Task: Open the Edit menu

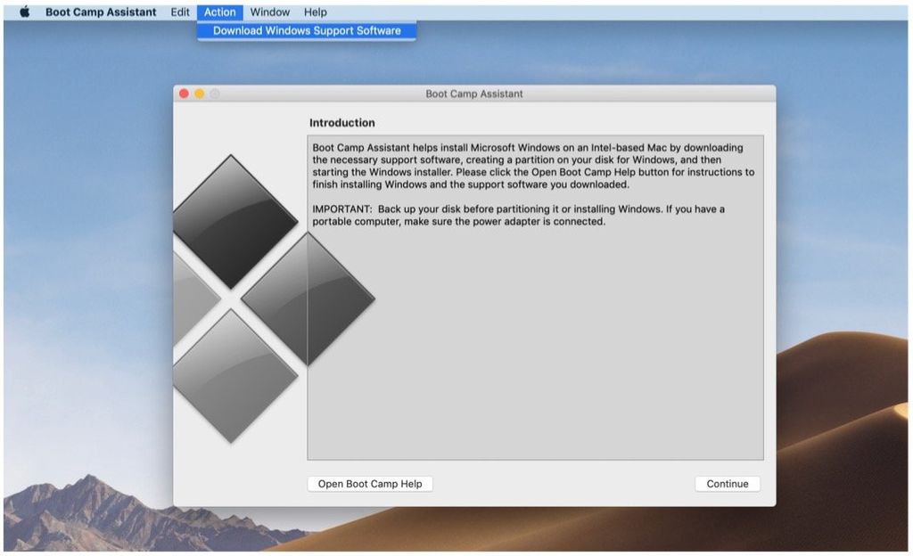Action: click(179, 12)
